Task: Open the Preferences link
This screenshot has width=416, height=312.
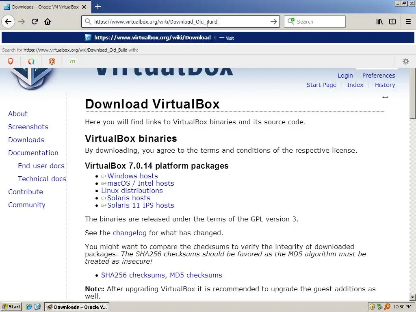Action: (x=379, y=76)
